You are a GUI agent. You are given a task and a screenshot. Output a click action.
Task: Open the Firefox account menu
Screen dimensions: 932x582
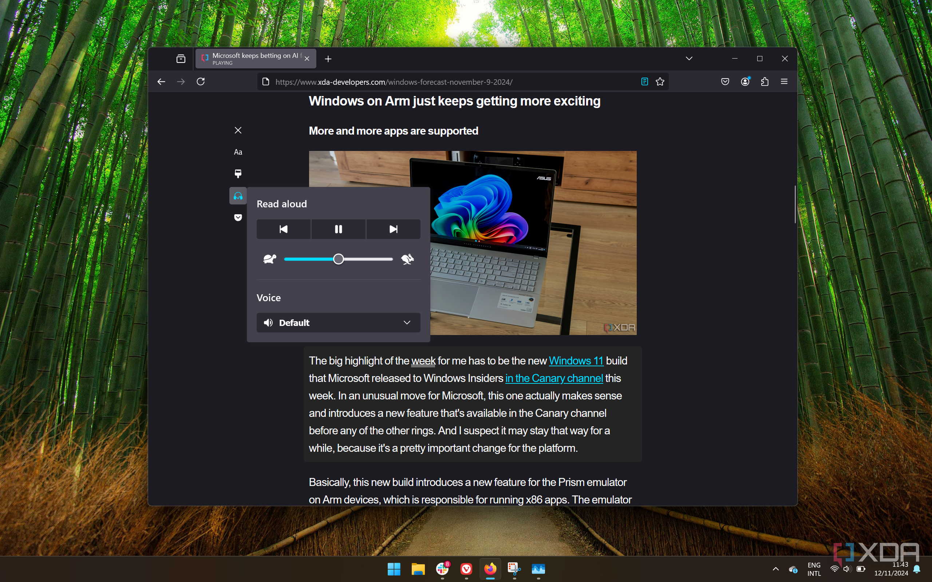point(745,81)
